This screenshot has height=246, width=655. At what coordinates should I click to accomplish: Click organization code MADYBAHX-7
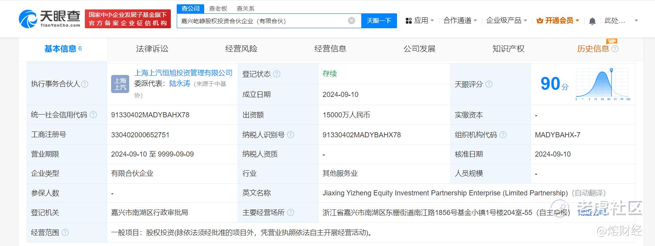pyautogui.click(x=558, y=135)
